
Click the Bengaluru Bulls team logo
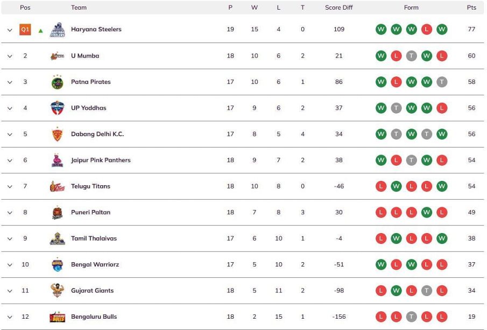(58, 317)
